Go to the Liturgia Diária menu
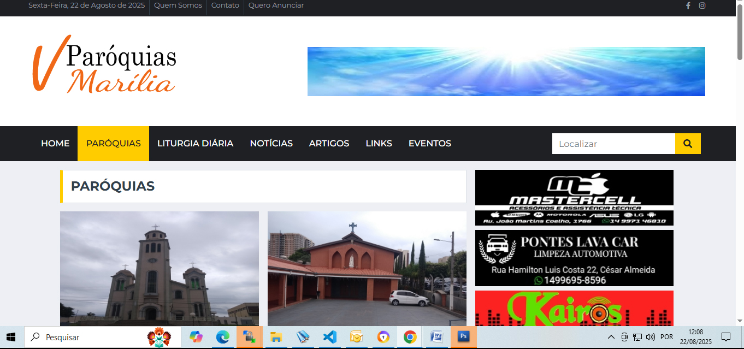The image size is (744, 349). (x=195, y=144)
